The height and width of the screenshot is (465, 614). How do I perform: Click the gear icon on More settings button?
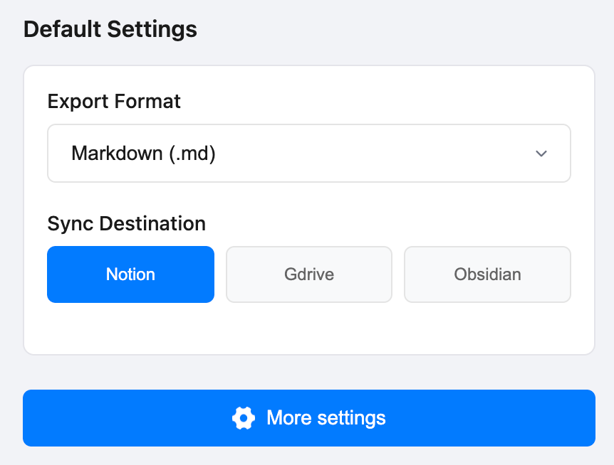click(x=244, y=418)
